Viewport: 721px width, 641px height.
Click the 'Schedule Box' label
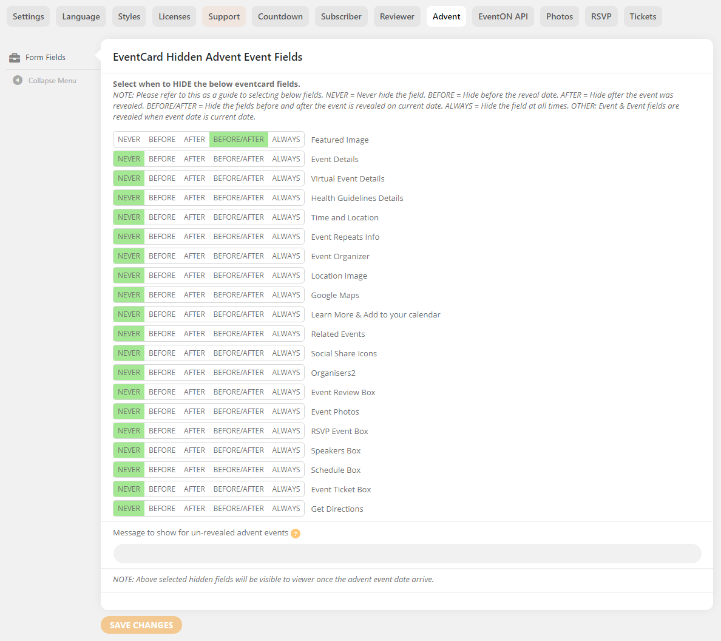[x=336, y=470]
